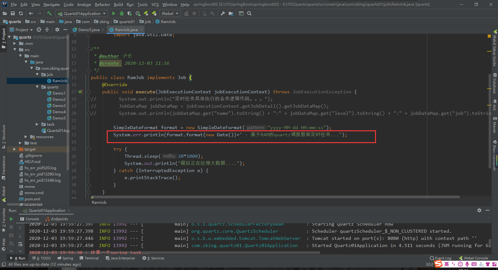The image size is (498, 270).
Task: Toggle code folding on the execute method
Action: coord(89,92)
